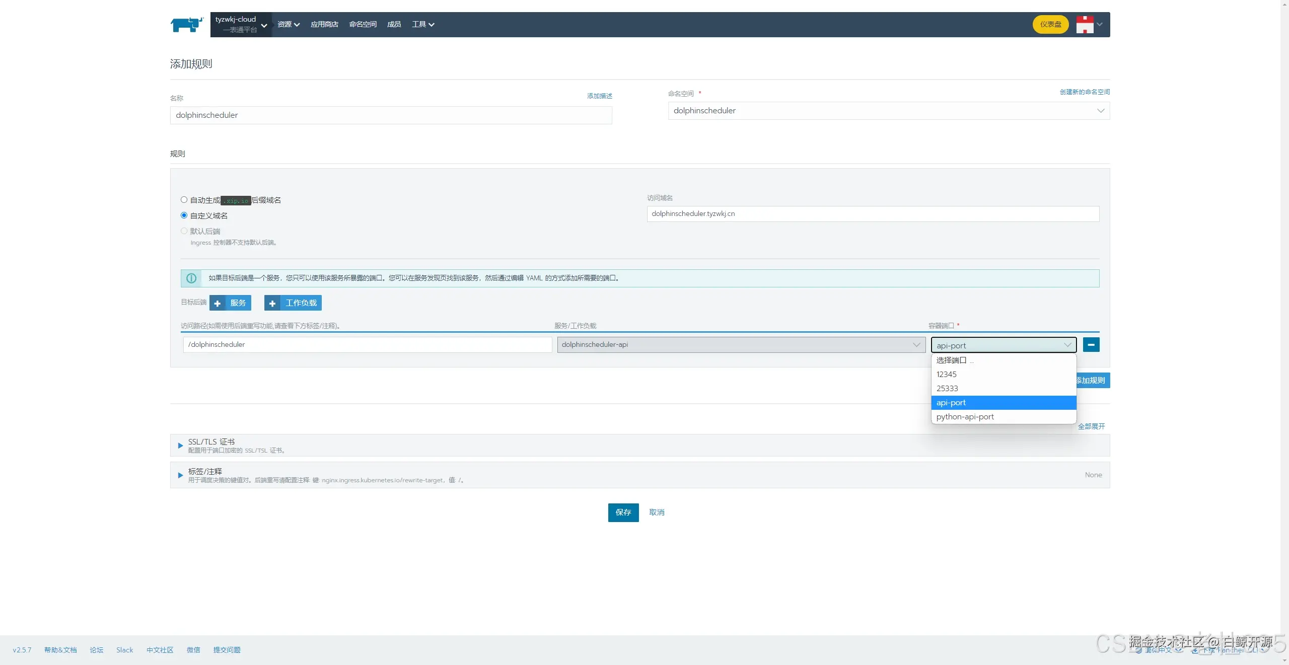
Task: Choose port 12345 from the list
Action: point(1004,374)
